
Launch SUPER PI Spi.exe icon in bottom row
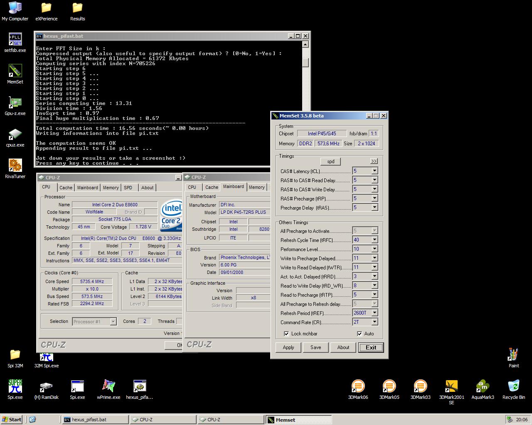[x=15, y=390]
